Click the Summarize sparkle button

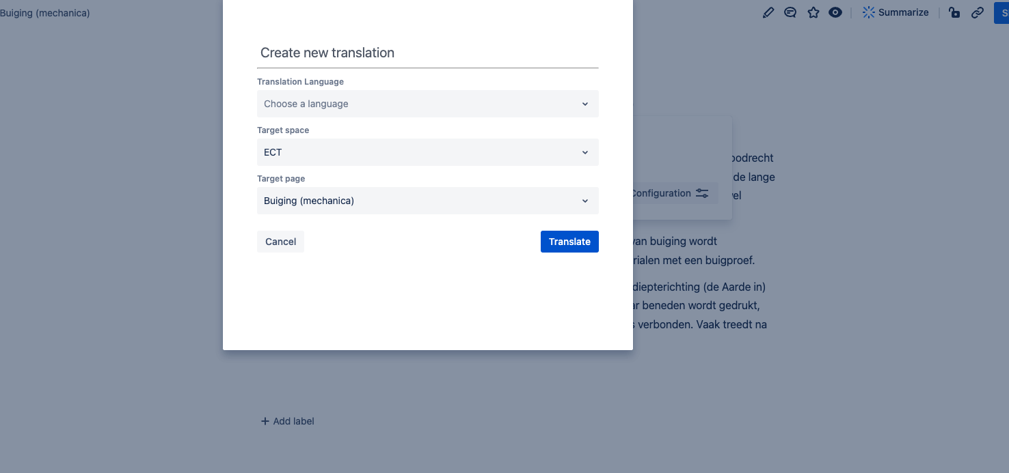896,12
